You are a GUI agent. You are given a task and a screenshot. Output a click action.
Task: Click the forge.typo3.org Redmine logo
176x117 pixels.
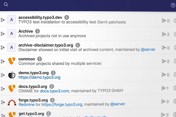pos(11,102)
